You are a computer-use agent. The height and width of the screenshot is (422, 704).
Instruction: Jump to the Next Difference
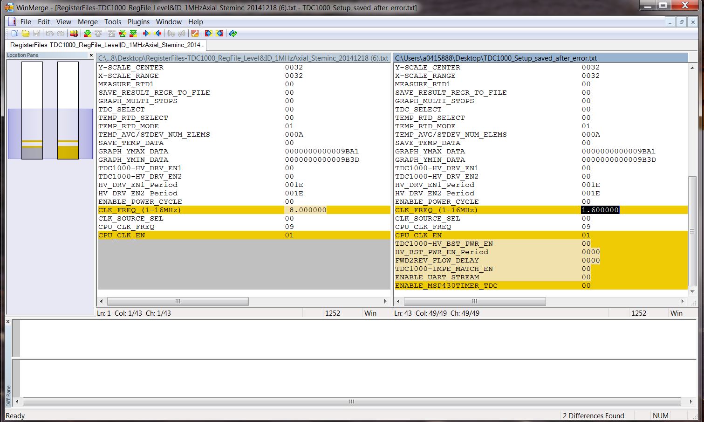[87, 33]
